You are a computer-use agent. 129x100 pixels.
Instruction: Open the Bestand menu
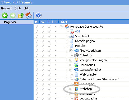click(x=6, y=8)
